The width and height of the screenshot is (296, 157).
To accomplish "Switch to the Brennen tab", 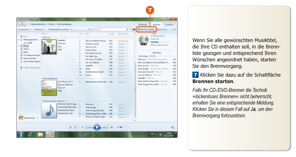I will tap(157, 25).
